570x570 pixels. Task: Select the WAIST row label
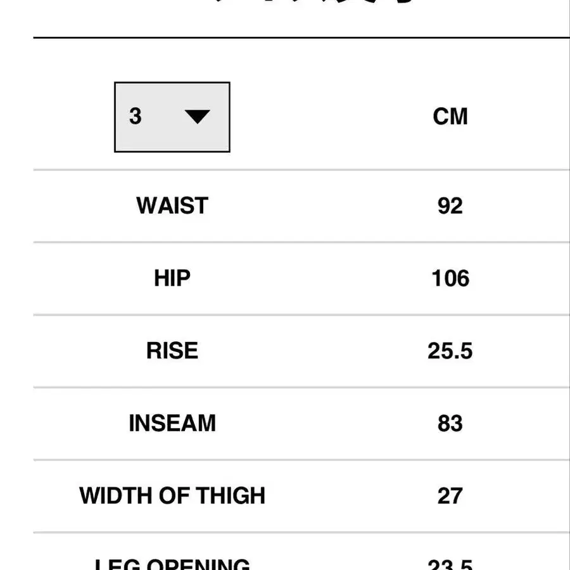point(172,206)
